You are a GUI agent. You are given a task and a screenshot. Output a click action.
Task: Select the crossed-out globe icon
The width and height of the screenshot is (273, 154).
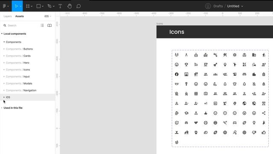(254, 104)
